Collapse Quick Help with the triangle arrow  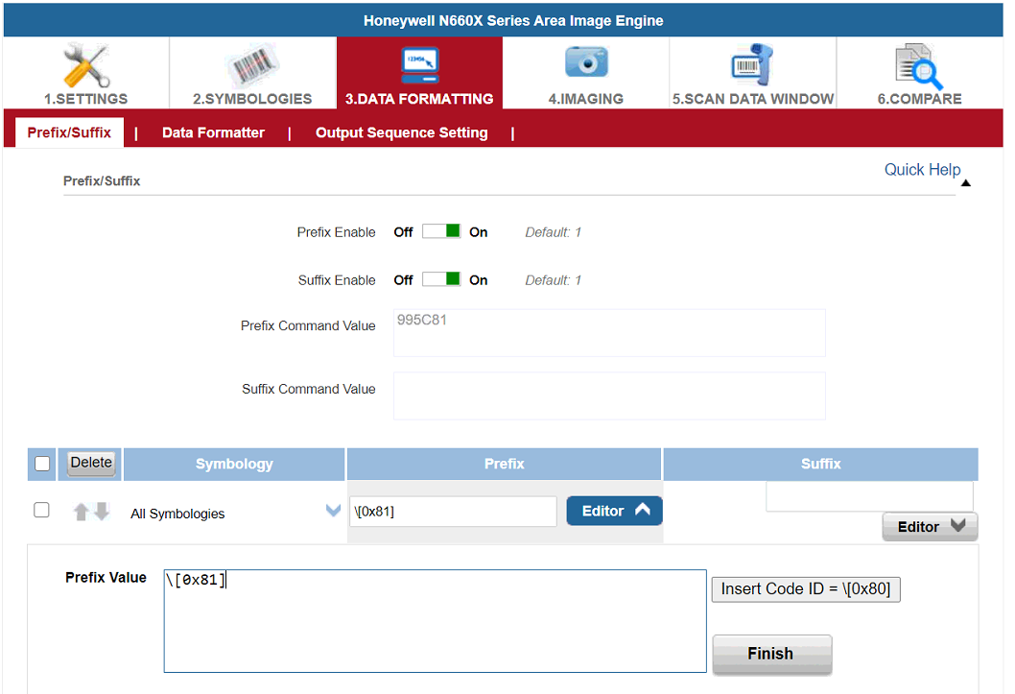[x=966, y=183]
